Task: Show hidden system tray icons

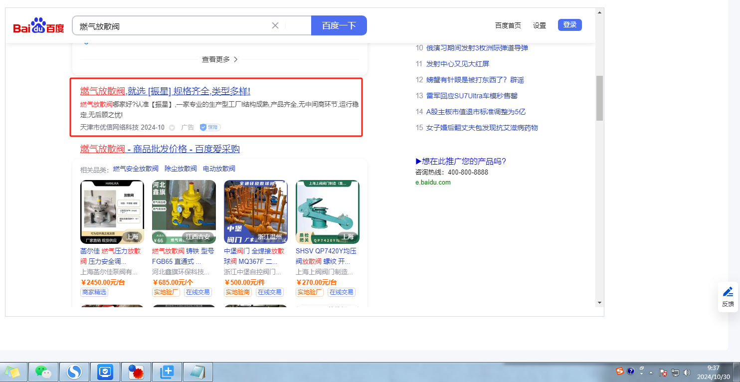Action: point(651,372)
